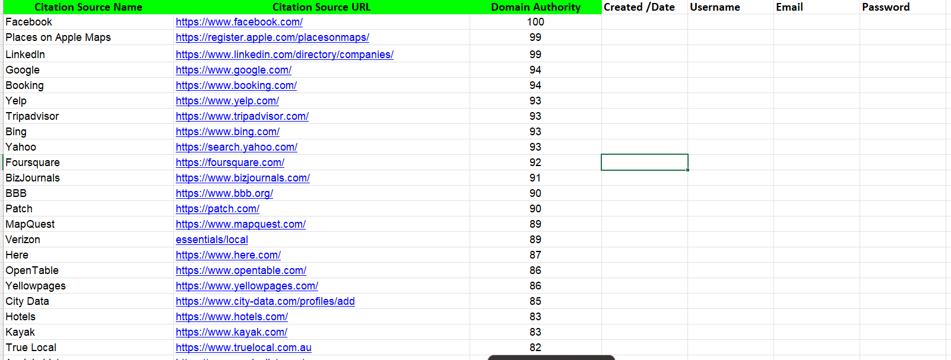Follow the Tripadvisor hyperlink
The image size is (951, 360).
click(x=242, y=116)
